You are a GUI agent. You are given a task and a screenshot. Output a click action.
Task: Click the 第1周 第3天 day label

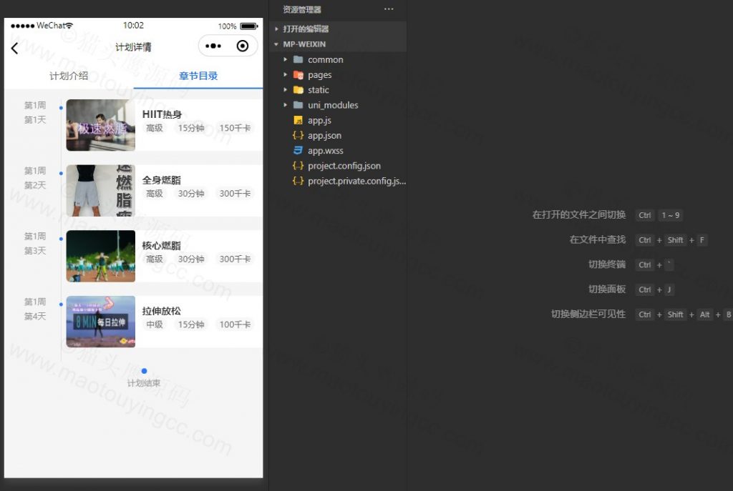click(x=35, y=244)
